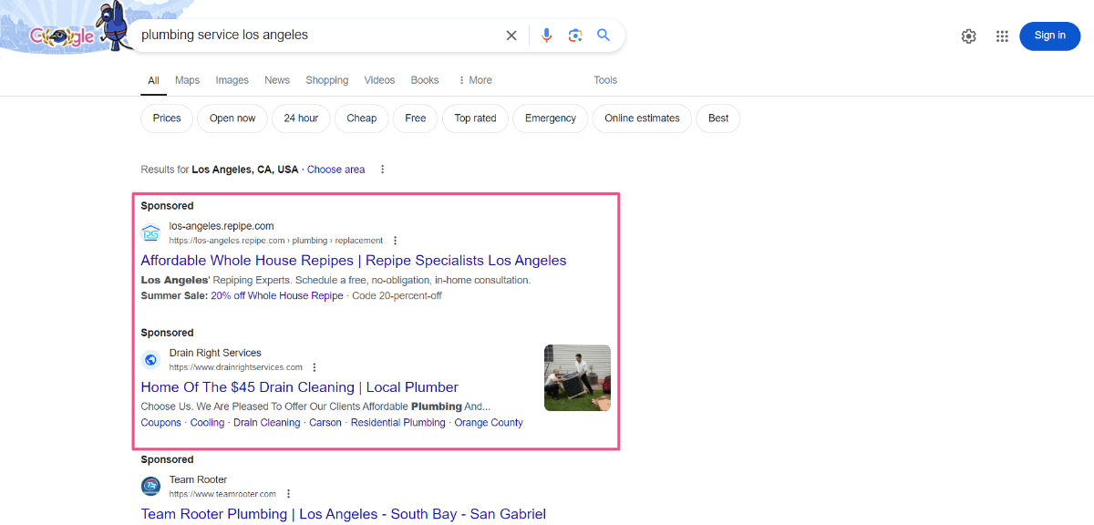Click the Sign in button
Image resolution: width=1094 pixels, height=525 pixels.
coord(1049,36)
